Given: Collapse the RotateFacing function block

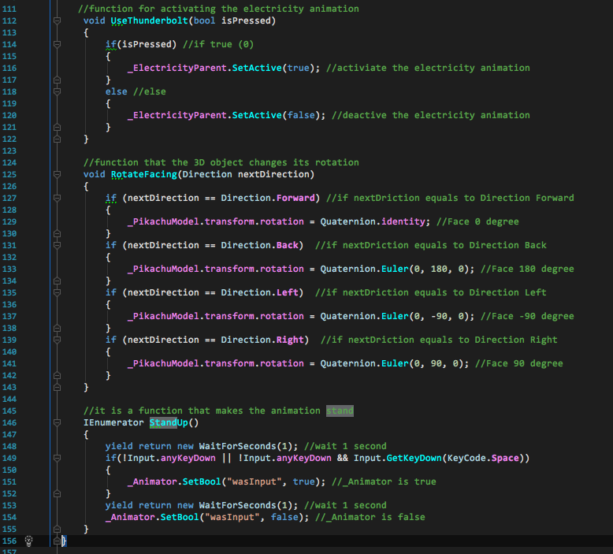Looking at the screenshot, I should (x=57, y=174).
